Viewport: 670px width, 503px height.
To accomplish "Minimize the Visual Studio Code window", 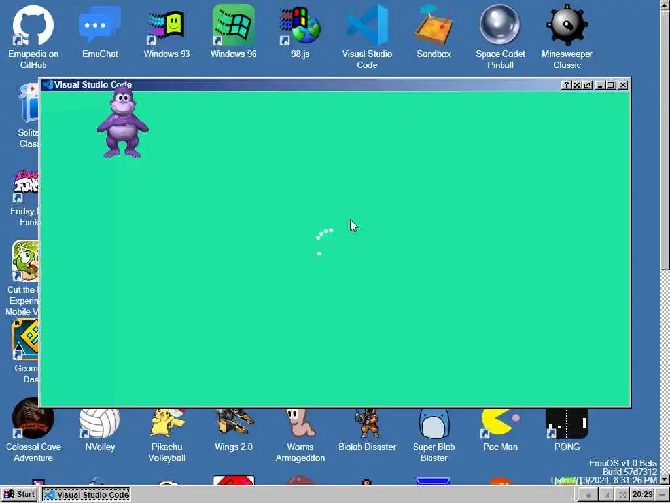I will (x=600, y=85).
